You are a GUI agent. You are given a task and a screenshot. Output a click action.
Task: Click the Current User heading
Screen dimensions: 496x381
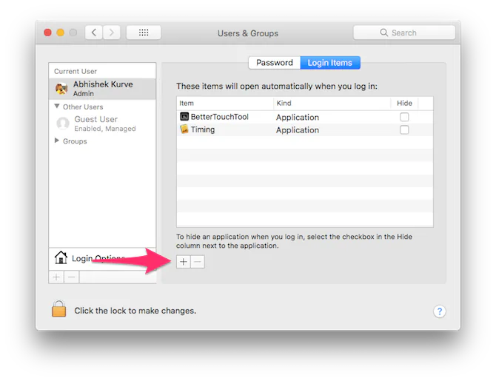(x=76, y=71)
